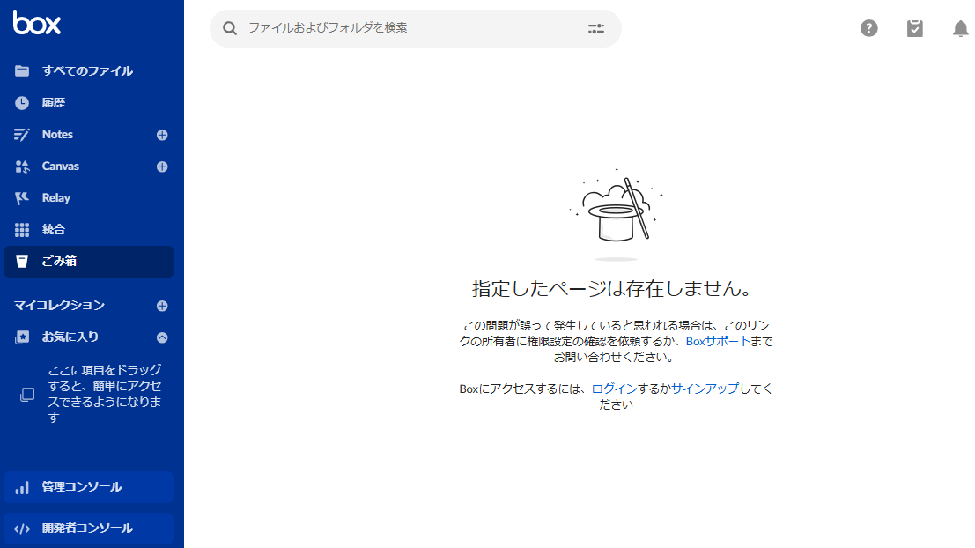Collapse the お気に入り section
The height and width of the screenshot is (548, 975).
[162, 337]
